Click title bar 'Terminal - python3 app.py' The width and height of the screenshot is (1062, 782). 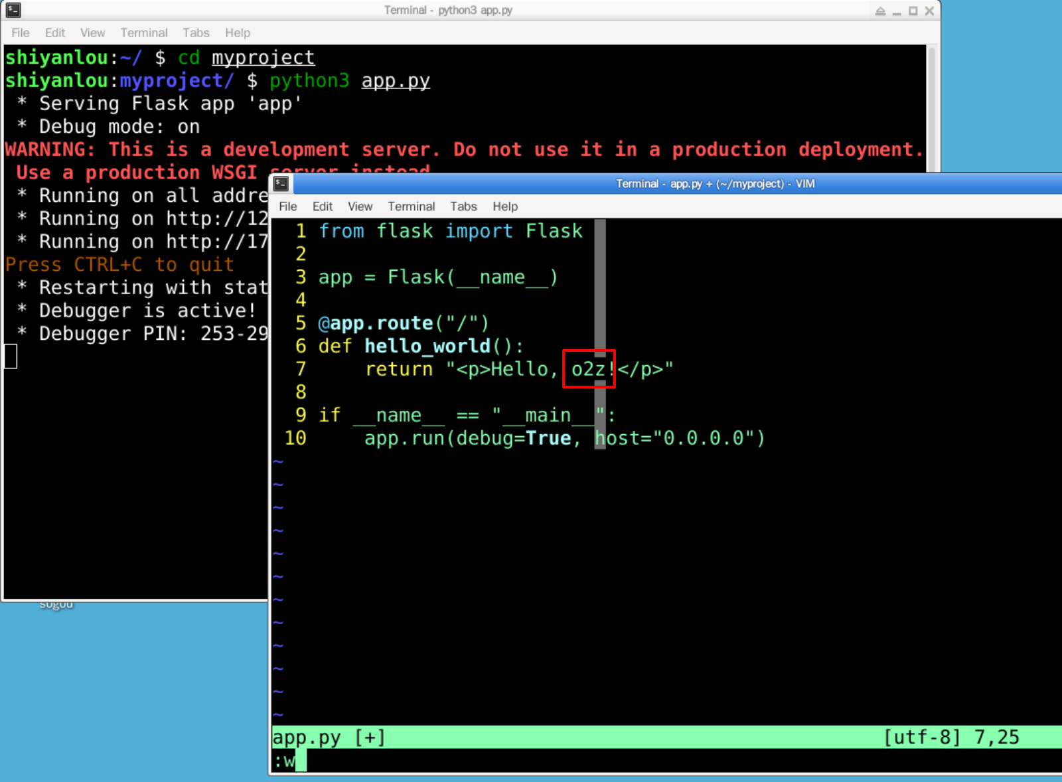tap(448, 10)
